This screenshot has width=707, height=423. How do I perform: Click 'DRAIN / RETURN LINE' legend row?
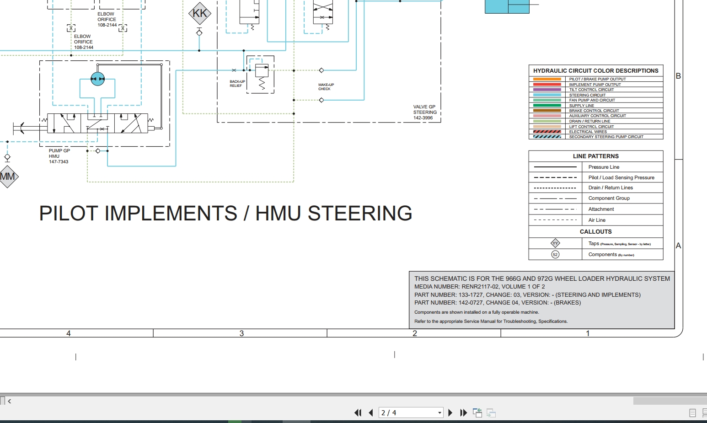tap(595, 121)
